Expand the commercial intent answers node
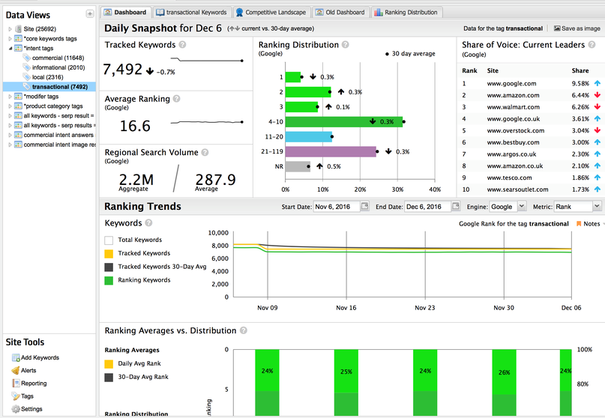Screen dimensions: 605x418 click(10, 135)
